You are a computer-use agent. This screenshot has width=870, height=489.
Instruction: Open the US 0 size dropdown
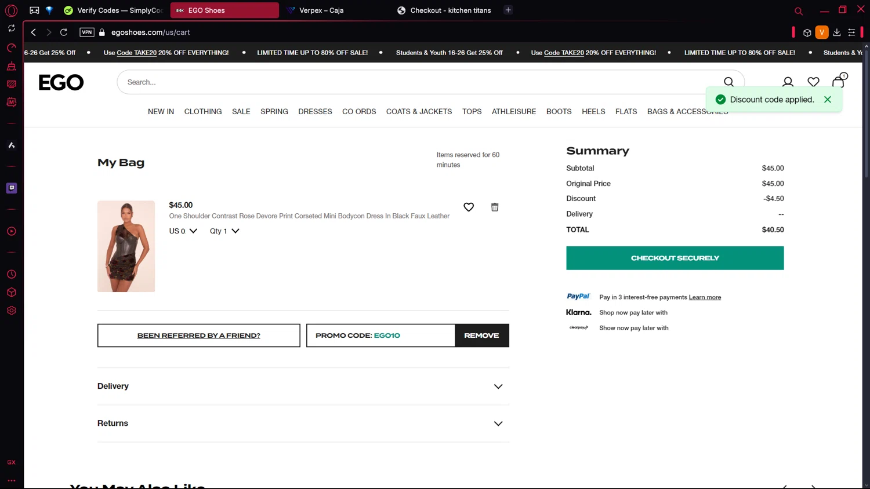[183, 231]
